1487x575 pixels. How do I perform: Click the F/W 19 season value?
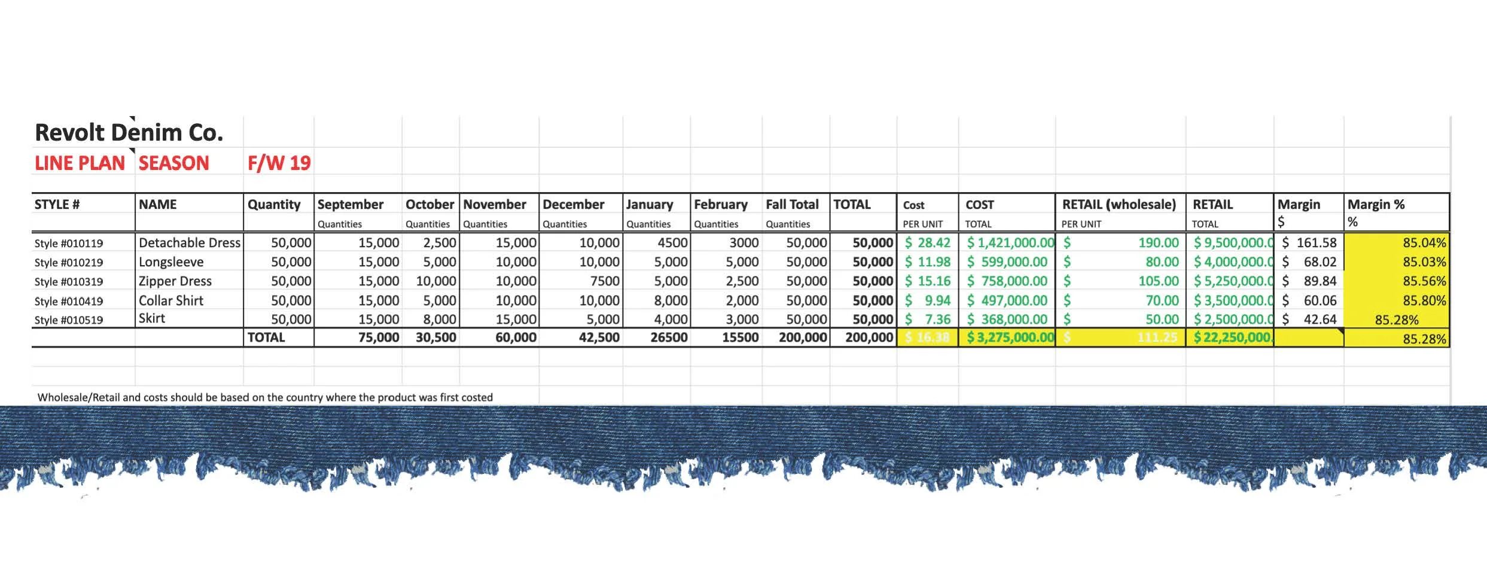279,163
